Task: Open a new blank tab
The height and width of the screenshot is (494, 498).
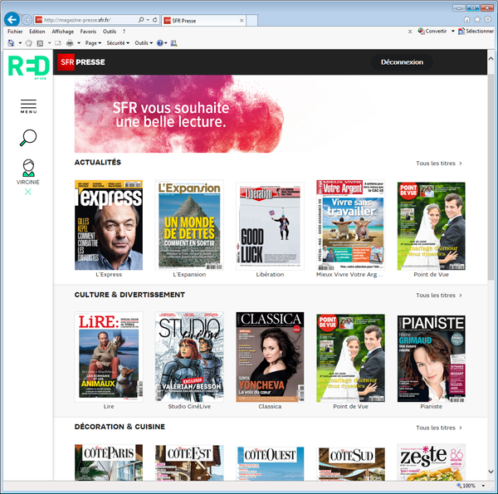Action: (x=251, y=20)
